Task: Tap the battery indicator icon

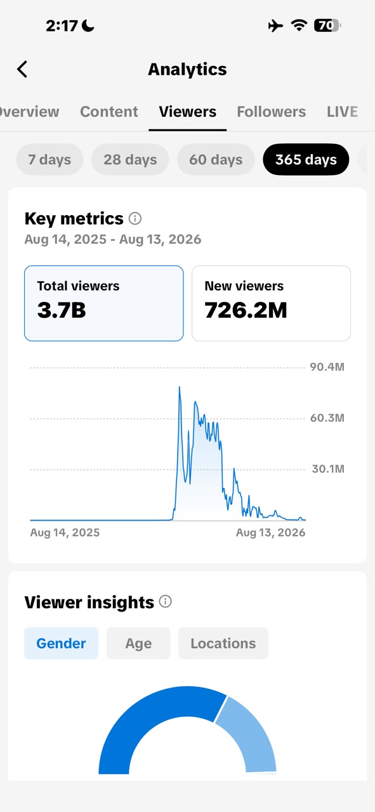Action: (327, 26)
